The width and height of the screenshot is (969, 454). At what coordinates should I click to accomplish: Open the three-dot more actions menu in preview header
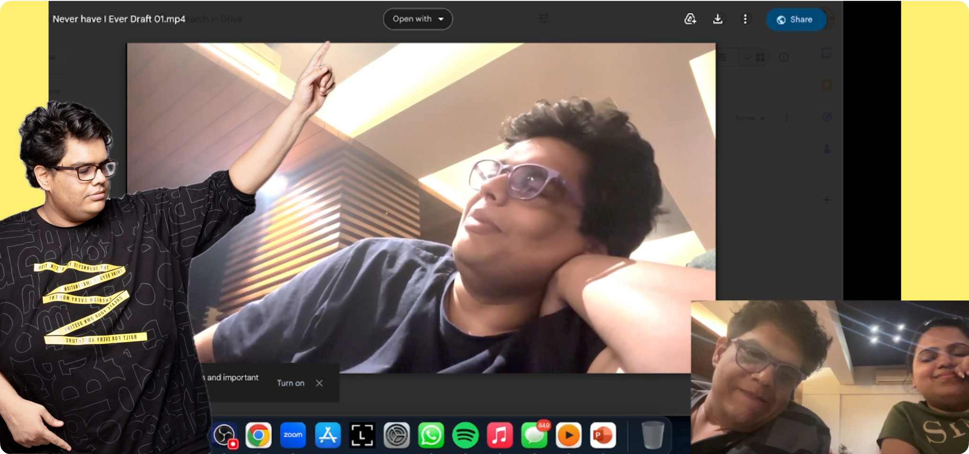tap(745, 19)
